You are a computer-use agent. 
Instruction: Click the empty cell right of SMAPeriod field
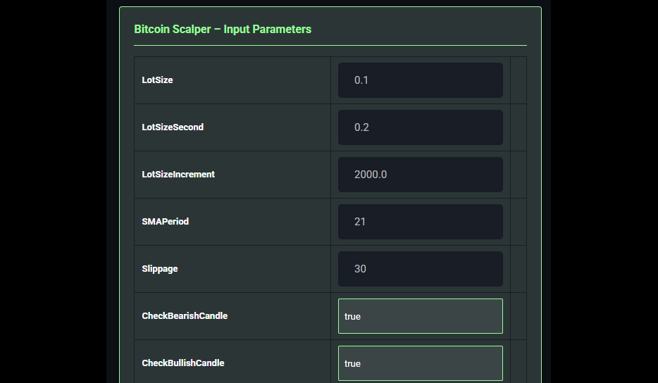518,222
